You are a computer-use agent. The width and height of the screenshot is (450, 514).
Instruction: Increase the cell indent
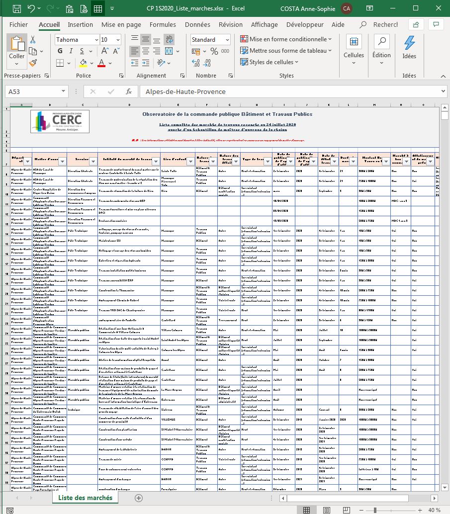pyautogui.click(x=146, y=63)
